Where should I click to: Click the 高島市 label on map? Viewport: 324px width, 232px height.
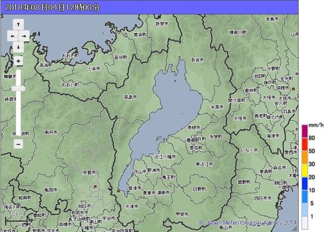pos(130,97)
